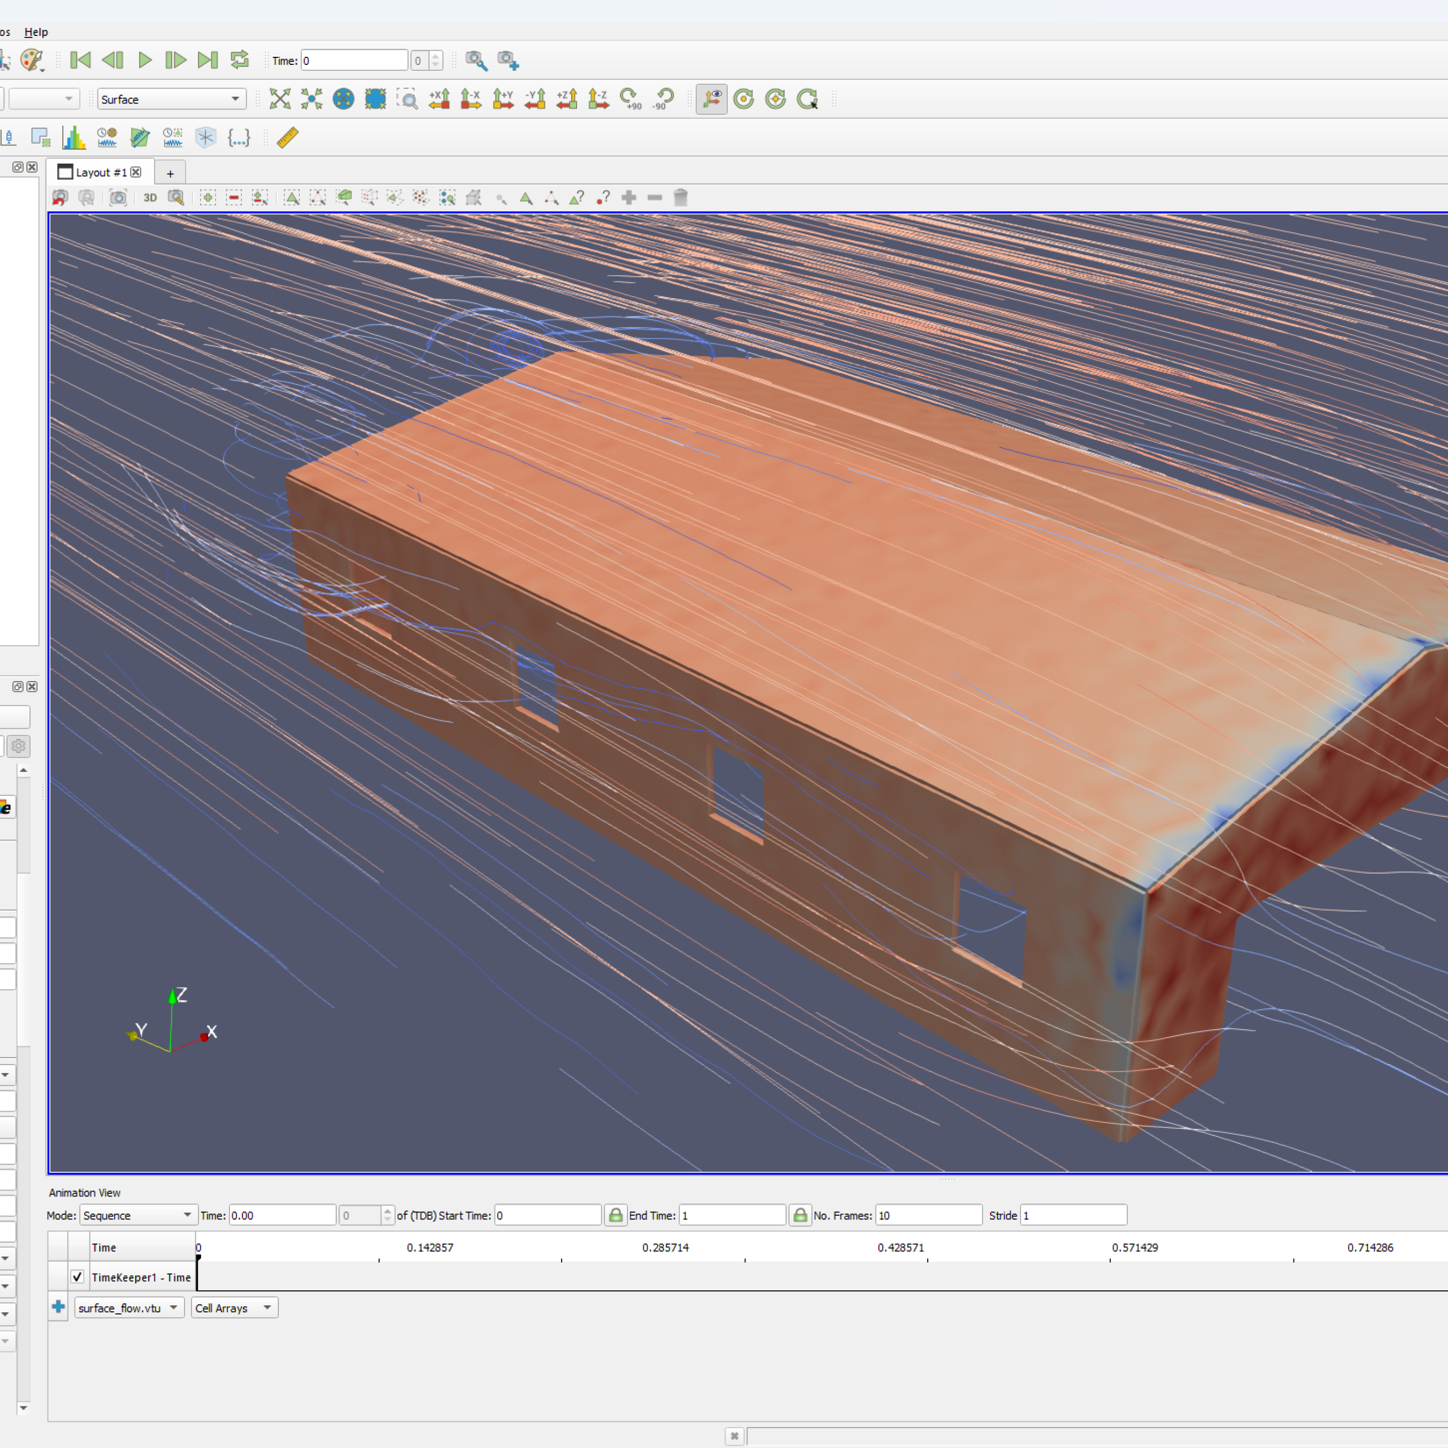This screenshot has height=1448, width=1448.
Task: Expand the animation Mode Sequence dropdown
Action: click(138, 1215)
